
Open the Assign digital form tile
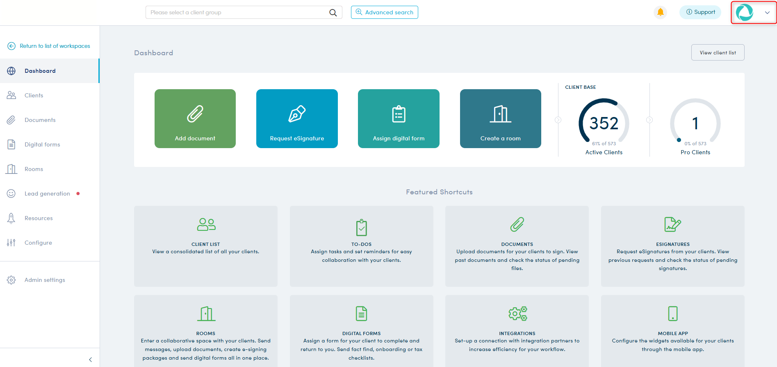tap(399, 119)
